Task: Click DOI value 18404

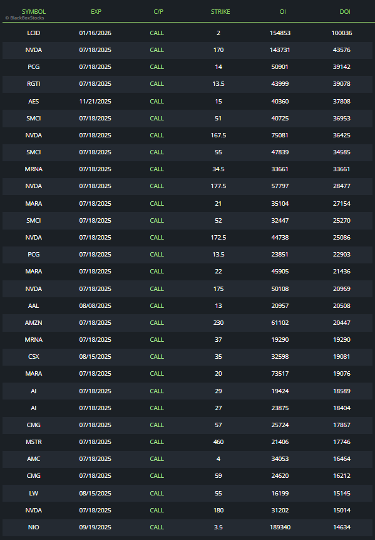Action: 342,408
